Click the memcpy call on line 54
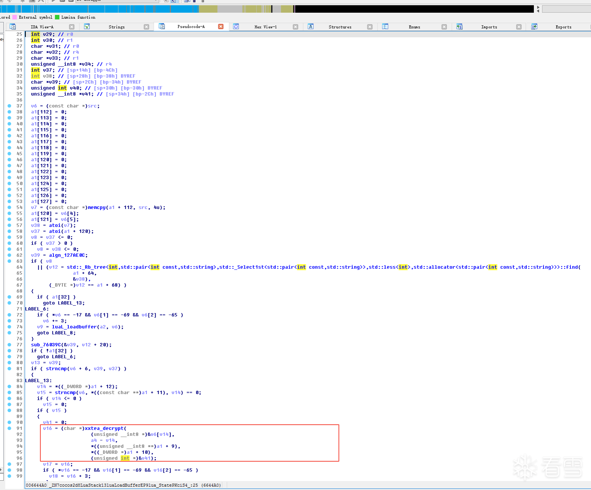The height and width of the screenshot is (490, 591). 97,207
